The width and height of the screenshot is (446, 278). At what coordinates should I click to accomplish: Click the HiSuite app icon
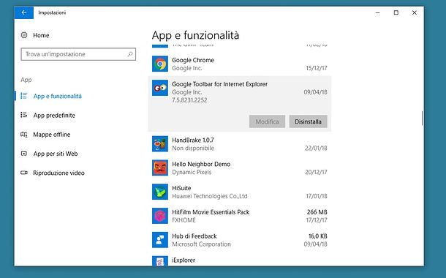tap(160, 192)
